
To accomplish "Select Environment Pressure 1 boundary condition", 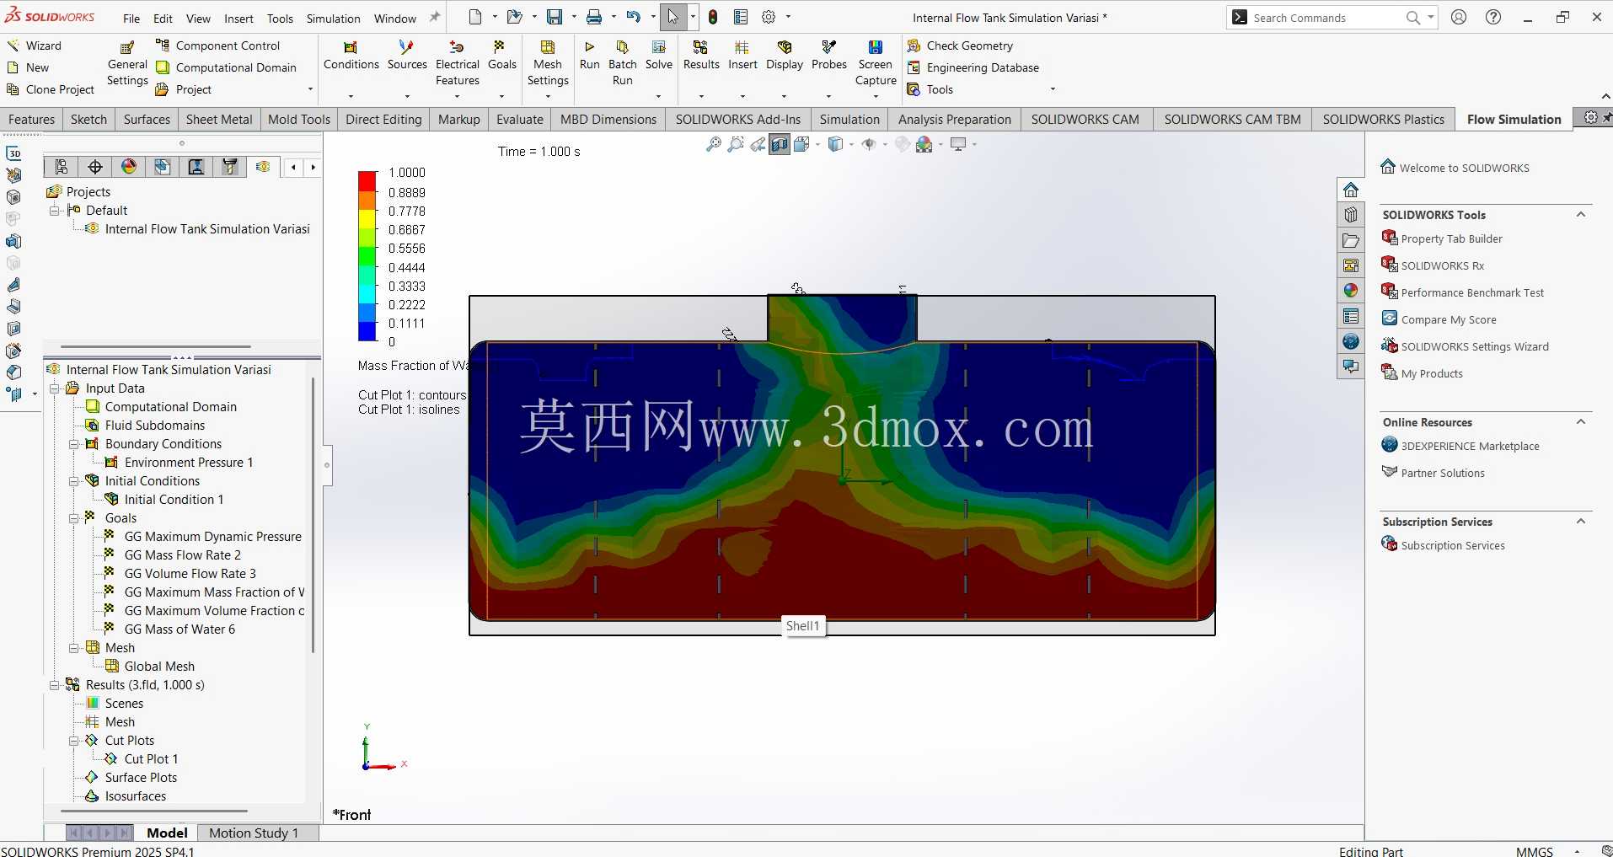I will point(179,463).
